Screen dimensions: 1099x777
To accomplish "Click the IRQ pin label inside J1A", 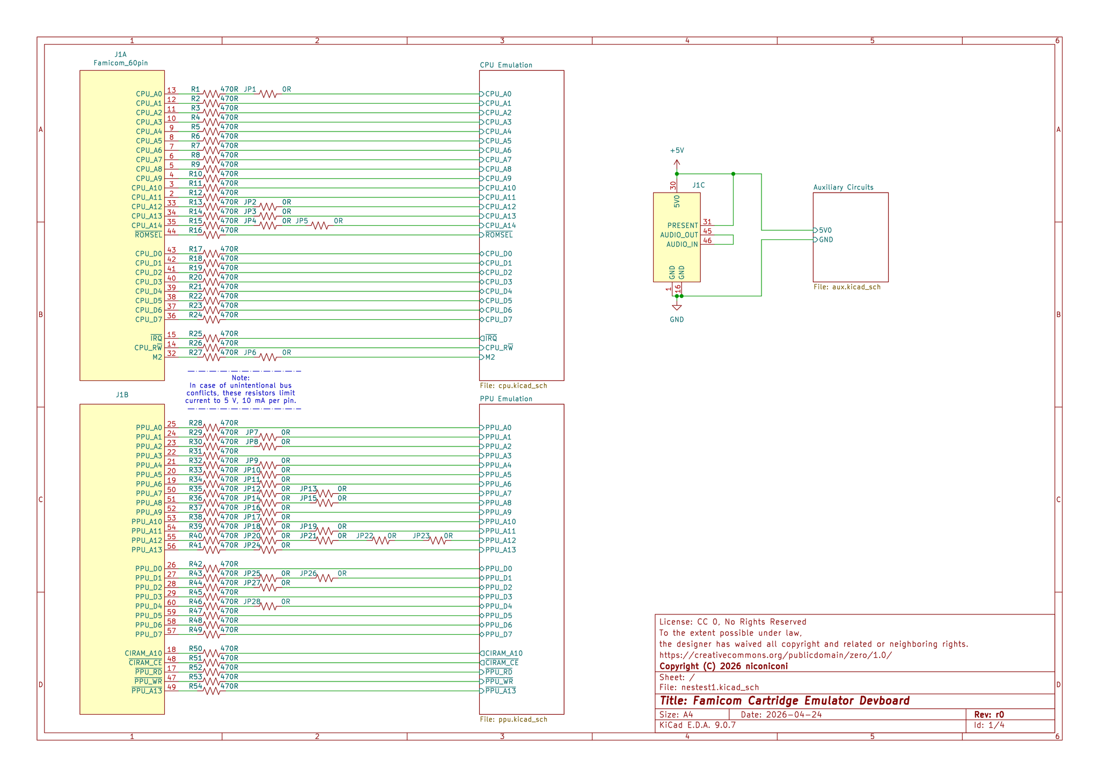I will 156,338.
